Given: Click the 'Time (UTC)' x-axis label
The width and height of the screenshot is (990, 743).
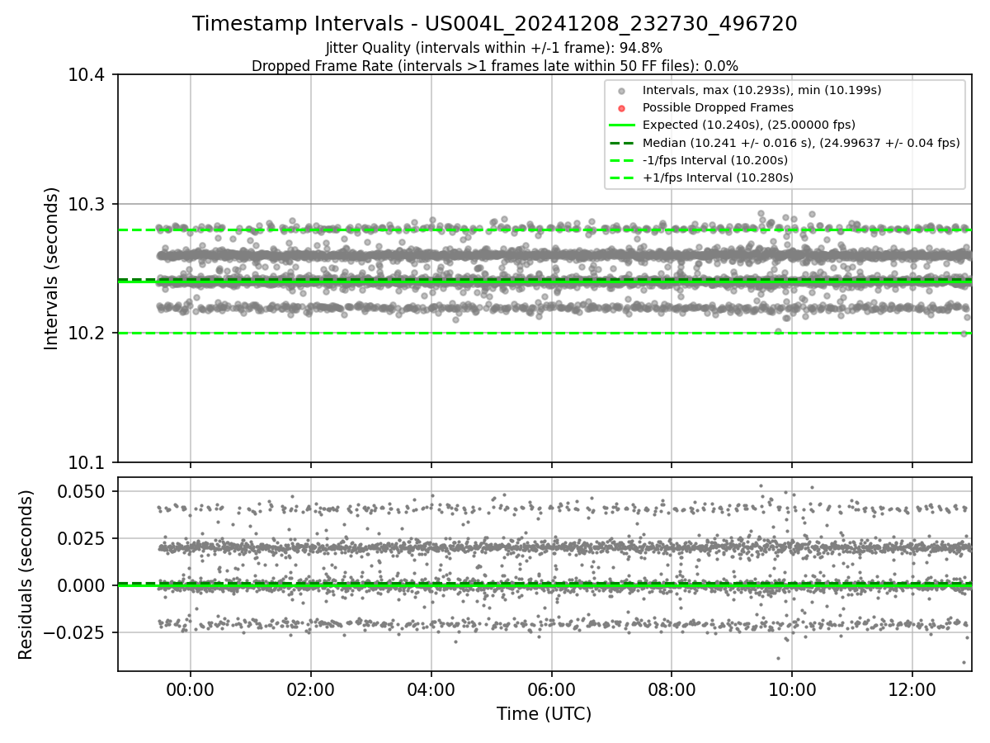Looking at the screenshot, I should coord(544,714).
